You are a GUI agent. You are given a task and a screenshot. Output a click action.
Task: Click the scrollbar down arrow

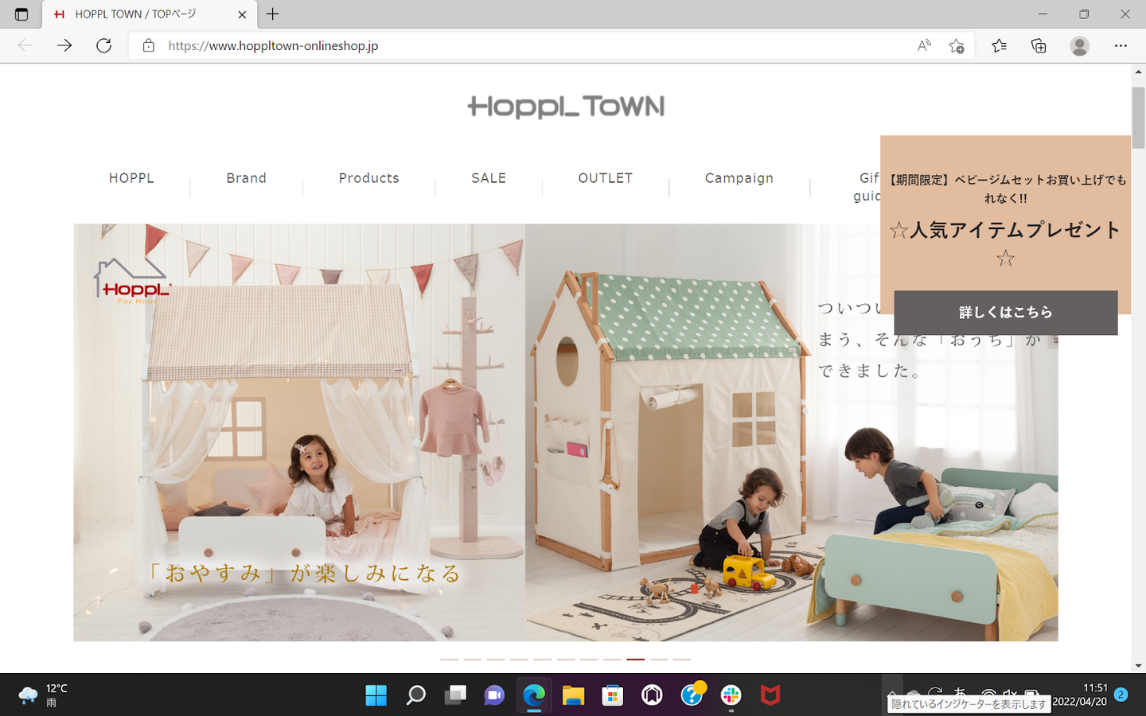click(x=1138, y=666)
